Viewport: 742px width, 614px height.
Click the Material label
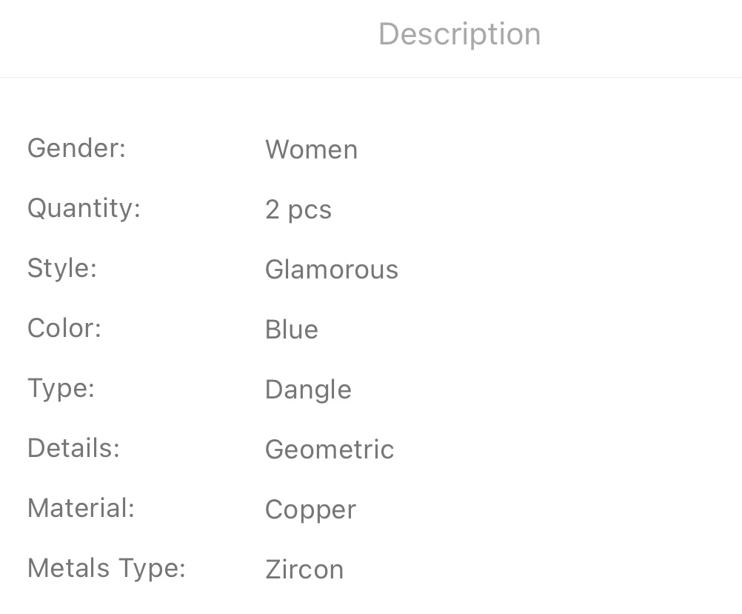click(x=81, y=508)
